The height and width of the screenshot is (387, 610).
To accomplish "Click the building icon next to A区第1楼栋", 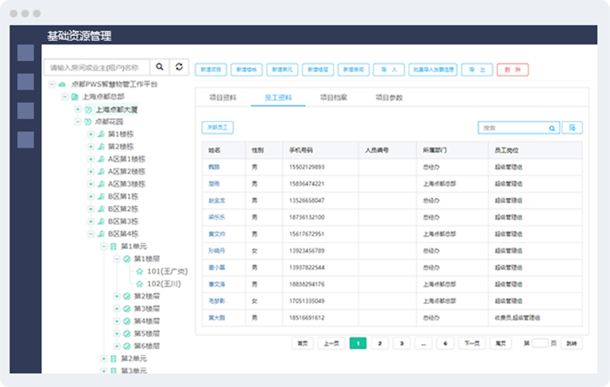I will (101, 160).
